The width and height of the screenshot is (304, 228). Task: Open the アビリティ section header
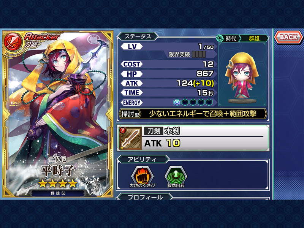pos(143,159)
